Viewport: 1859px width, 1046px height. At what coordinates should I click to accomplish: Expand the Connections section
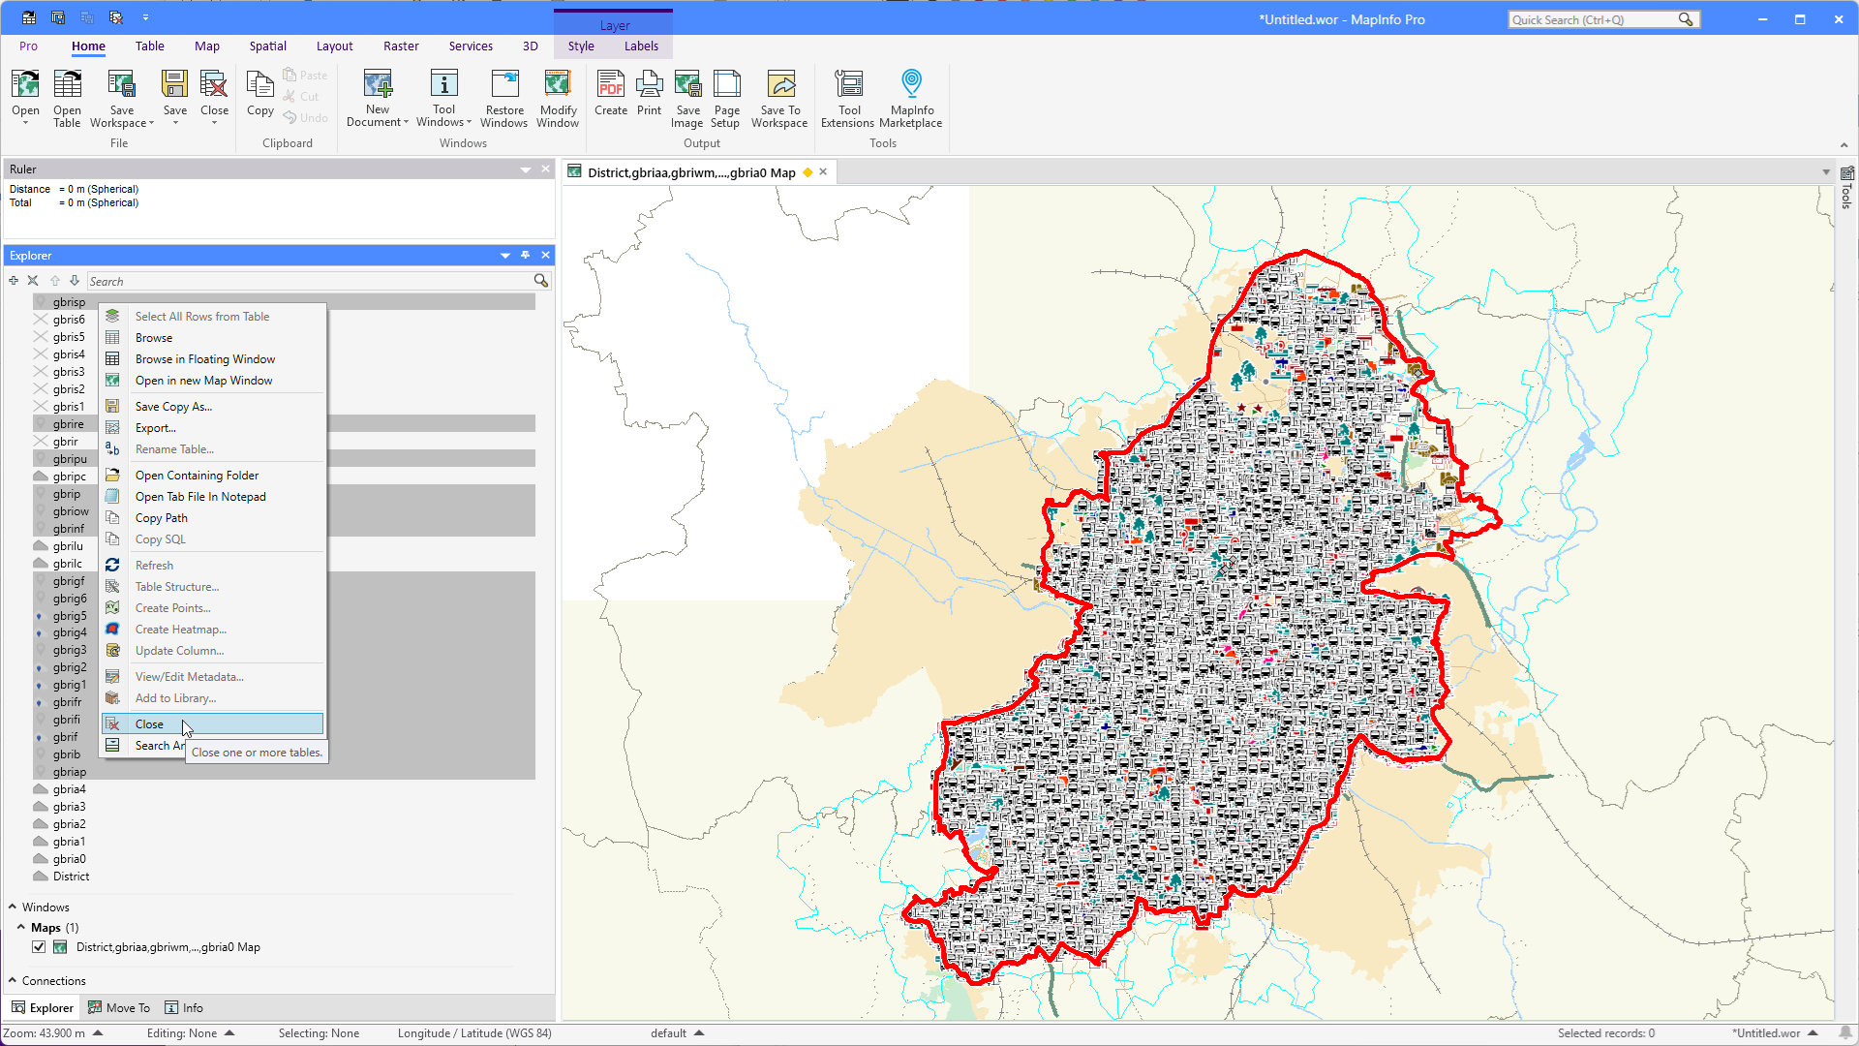pos(13,981)
